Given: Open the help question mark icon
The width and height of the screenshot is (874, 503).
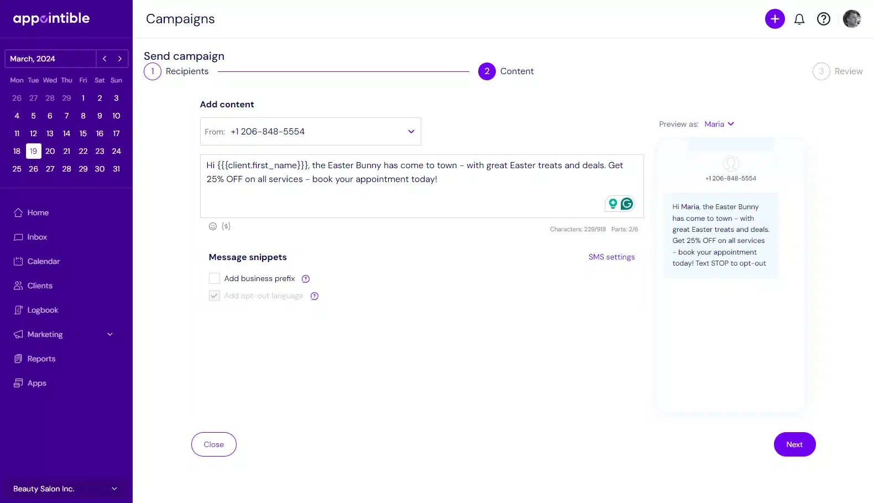Looking at the screenshot, I should coord(824,19).
